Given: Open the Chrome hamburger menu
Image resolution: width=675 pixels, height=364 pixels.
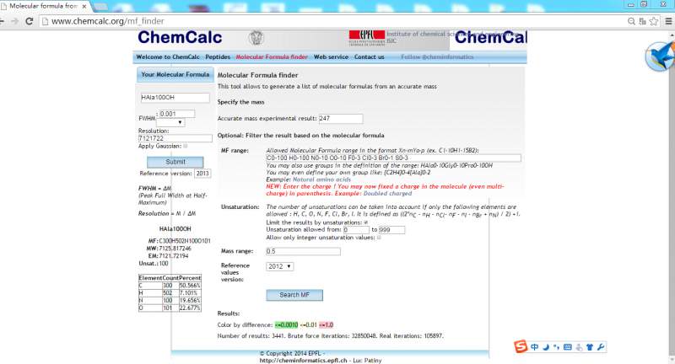Looking at the screenshot, I should pyautogui.click(x=668, y=21).
